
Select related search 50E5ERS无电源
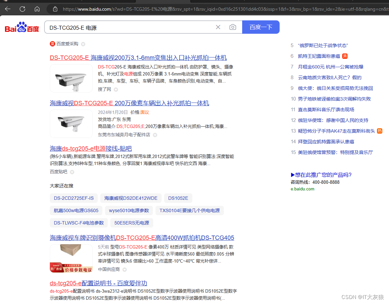[132, 223]
